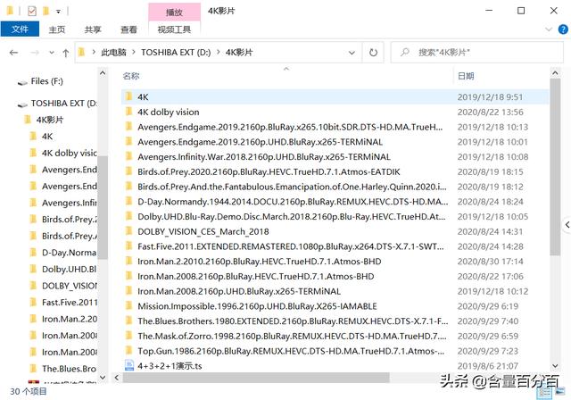This screenshot has height=400, width=571.
Task: Click the date 2019/12/18 9:51 of the 4K folder
Action: pyautogui.click(x=490, y=97)
